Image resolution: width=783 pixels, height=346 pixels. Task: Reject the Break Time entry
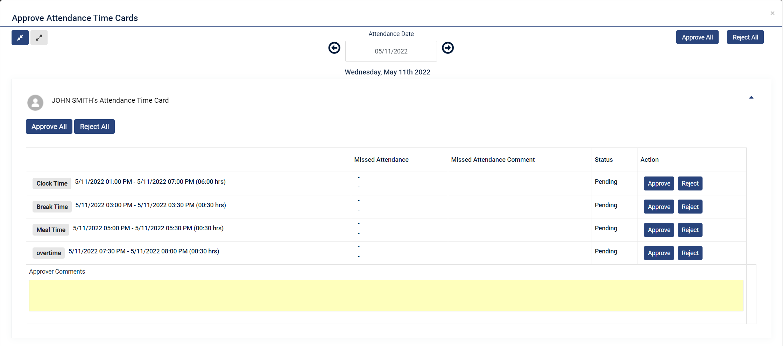tap(690, 207)
